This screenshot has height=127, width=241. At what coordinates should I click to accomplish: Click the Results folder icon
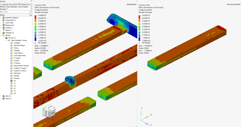(x=4, y=35)
